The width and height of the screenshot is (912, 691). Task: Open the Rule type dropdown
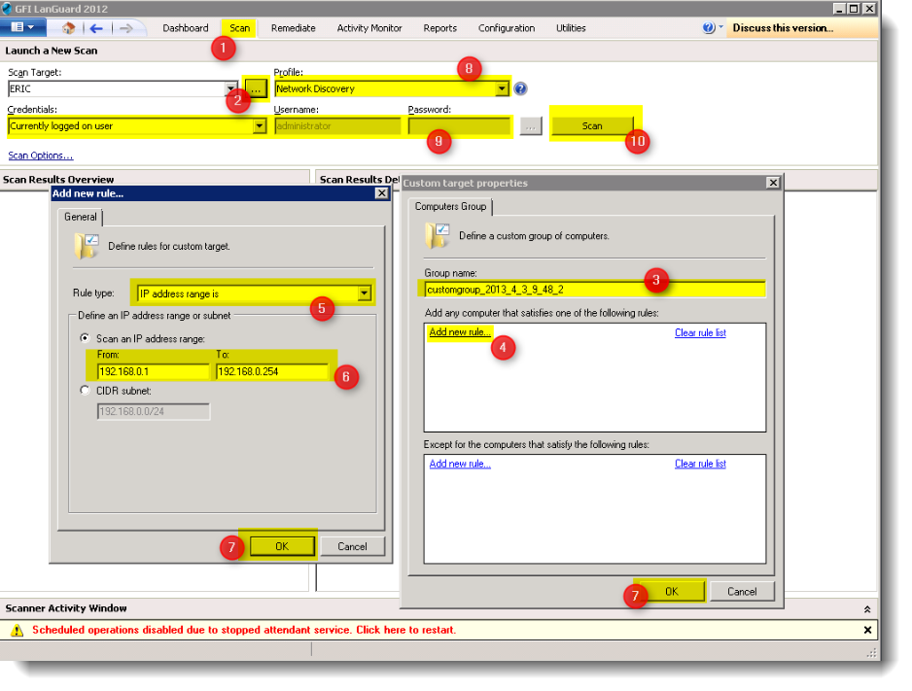coord(365,293)
